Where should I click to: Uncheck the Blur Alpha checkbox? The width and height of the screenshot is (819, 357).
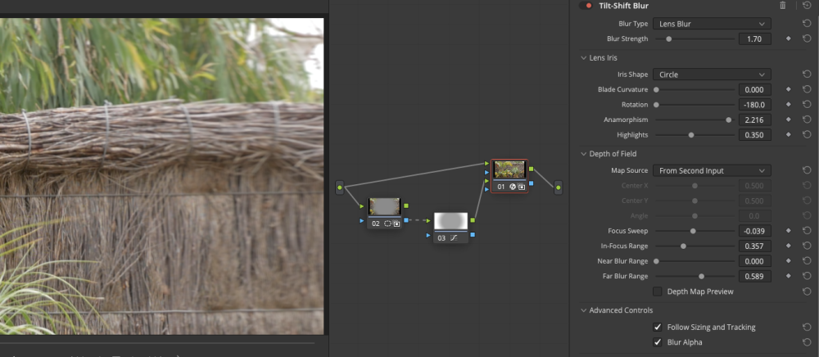tap(658, 342)
